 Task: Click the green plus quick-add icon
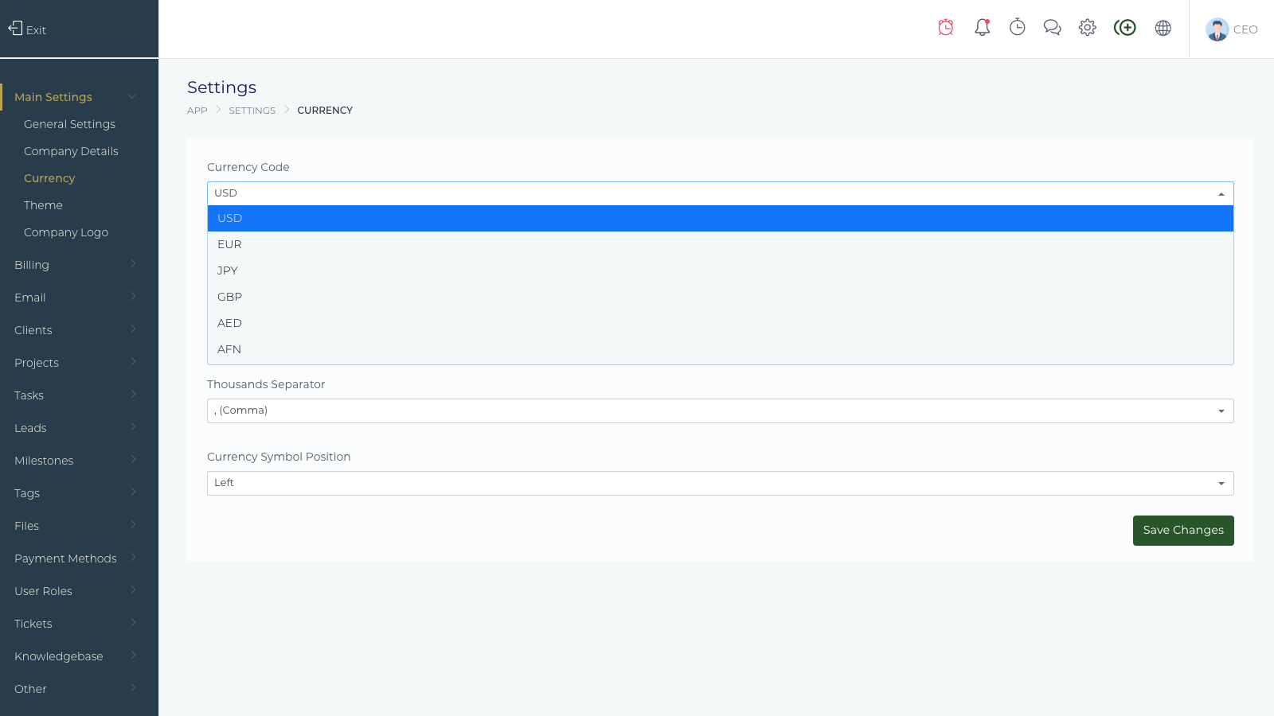tap(1124, 28)
